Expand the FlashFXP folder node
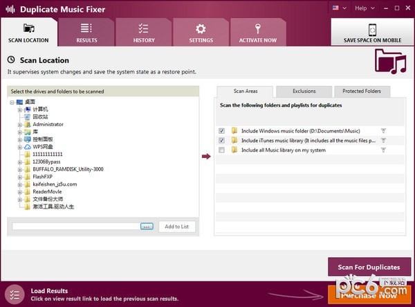 20,177
